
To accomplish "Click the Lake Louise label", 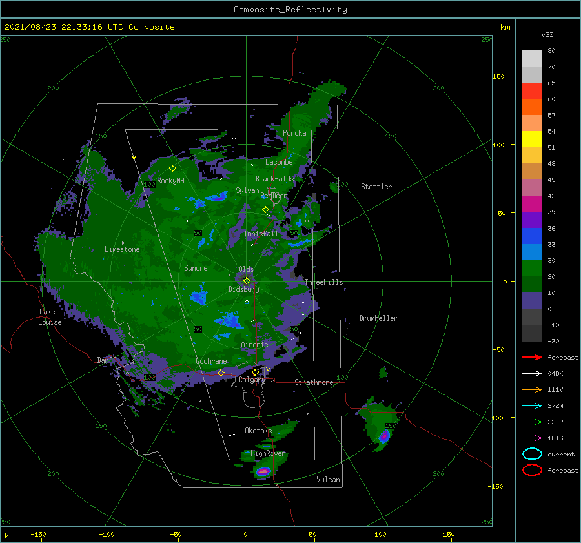I will click(50, 317).
